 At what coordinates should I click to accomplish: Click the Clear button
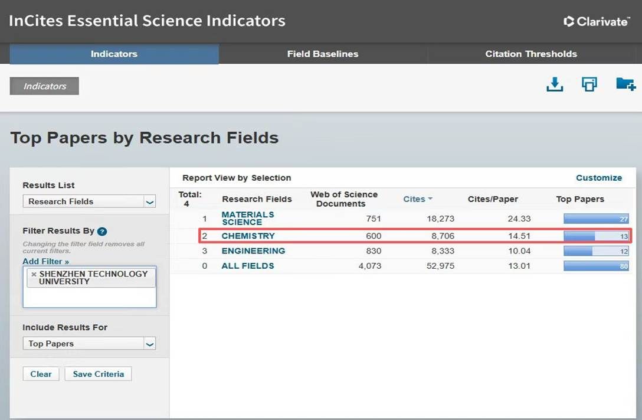41,374
